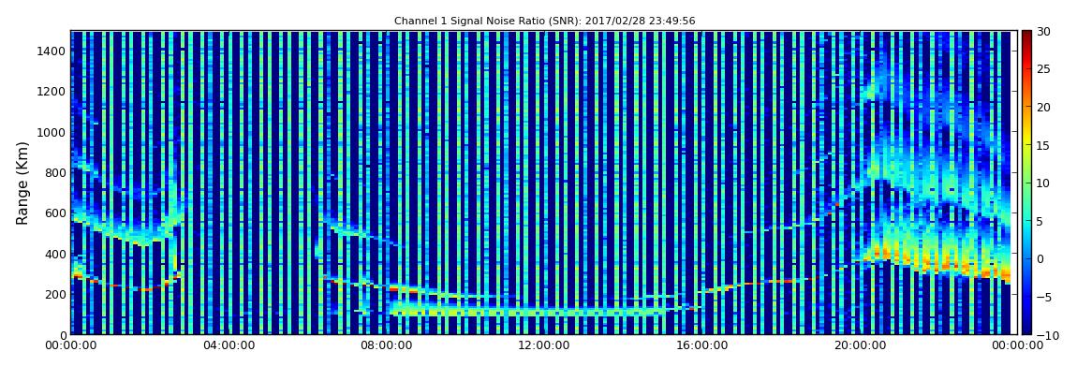
Task: Click the -10 value on the colorbar scale
Action: click(1047, 335)
